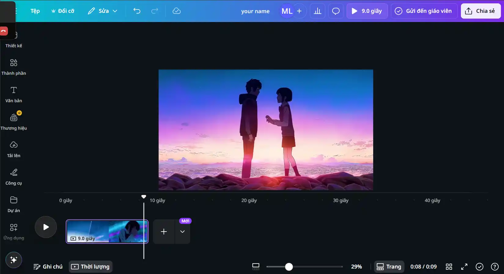Click the 10 giây ruler label
The width and height of the screenshot is (504, 274).
pyautogui.click(x=157, y=200)
